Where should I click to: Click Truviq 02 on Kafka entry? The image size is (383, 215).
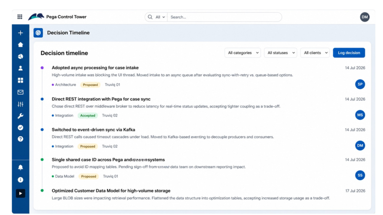tap(110, 146)
